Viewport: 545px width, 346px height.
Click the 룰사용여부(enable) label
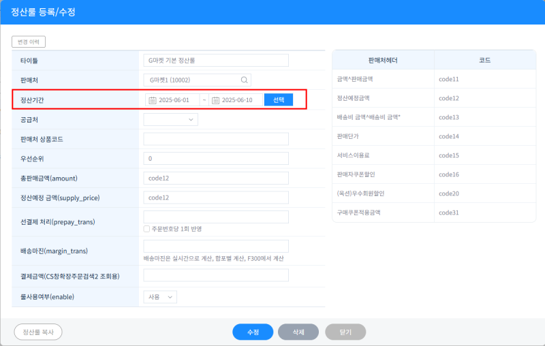[x=47, y=297]
